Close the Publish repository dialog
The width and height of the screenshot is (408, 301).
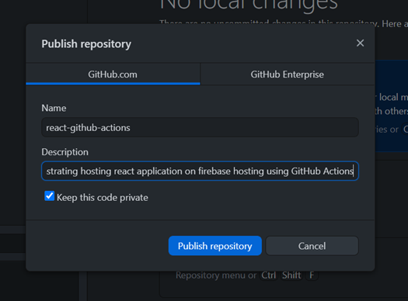pyautogui.click(x=360, y=43)
